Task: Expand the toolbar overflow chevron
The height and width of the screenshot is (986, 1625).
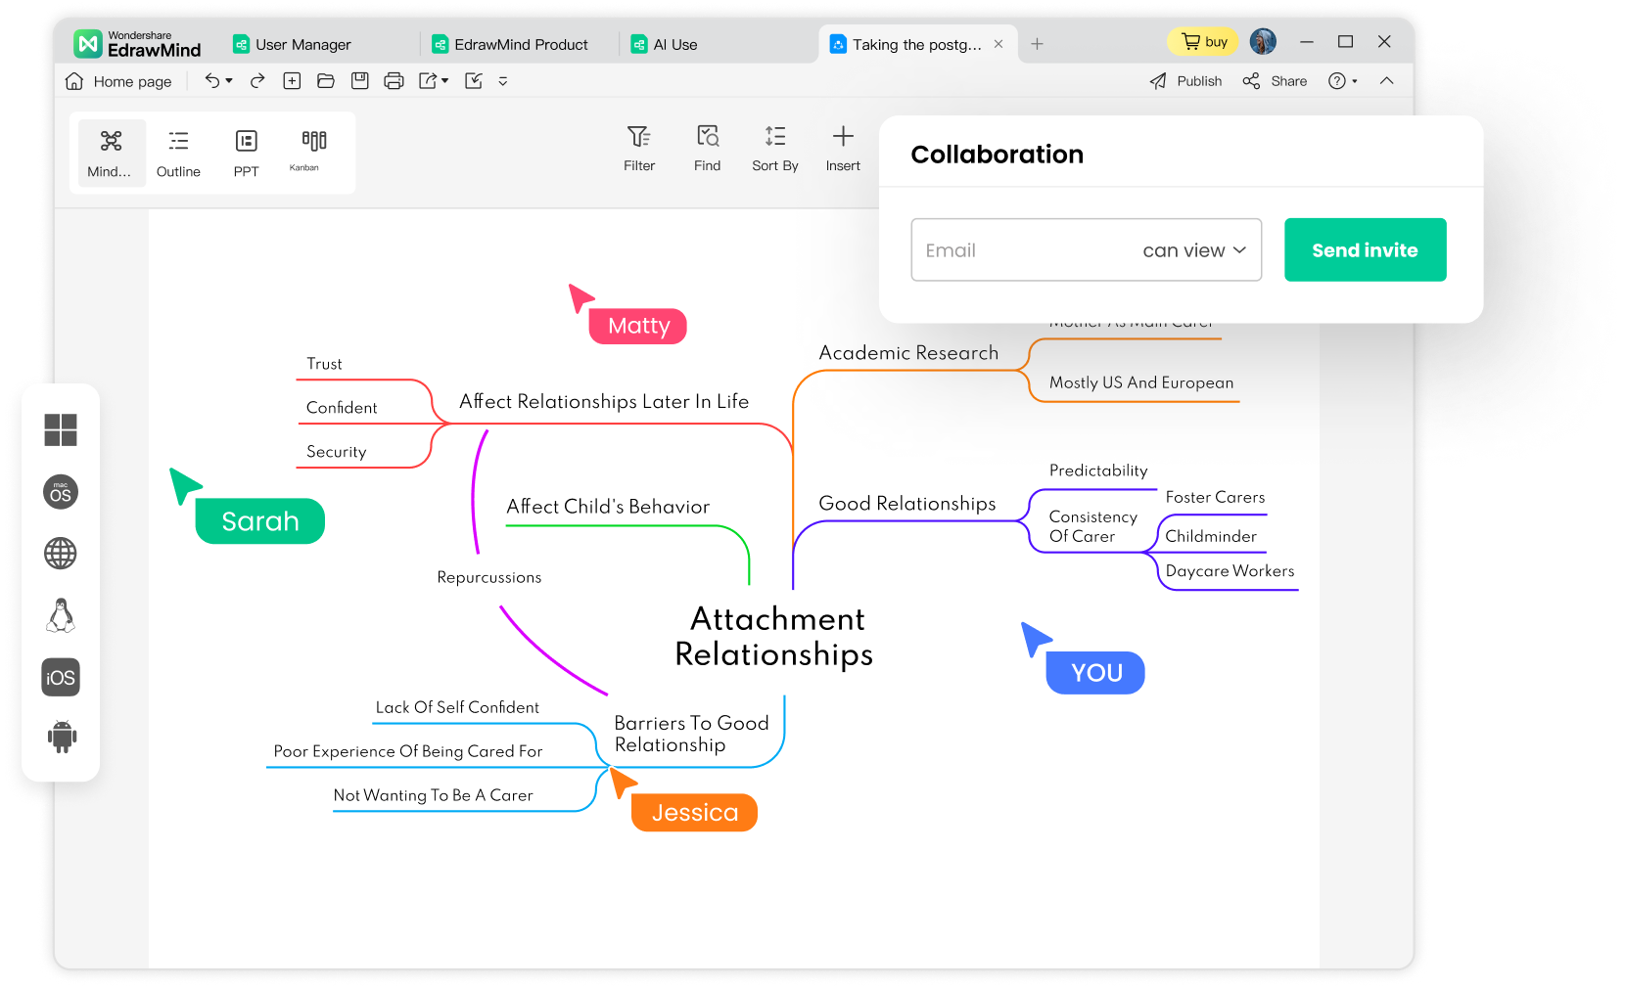Action: pyautogui.click(x=502, y=81)
